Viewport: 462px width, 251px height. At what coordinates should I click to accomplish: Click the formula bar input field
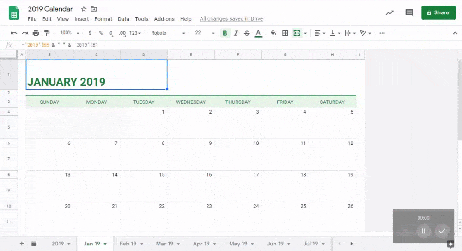[231, 45]
